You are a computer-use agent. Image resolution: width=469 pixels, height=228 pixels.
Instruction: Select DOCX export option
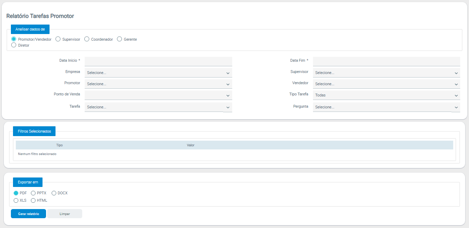click(54, 193)
